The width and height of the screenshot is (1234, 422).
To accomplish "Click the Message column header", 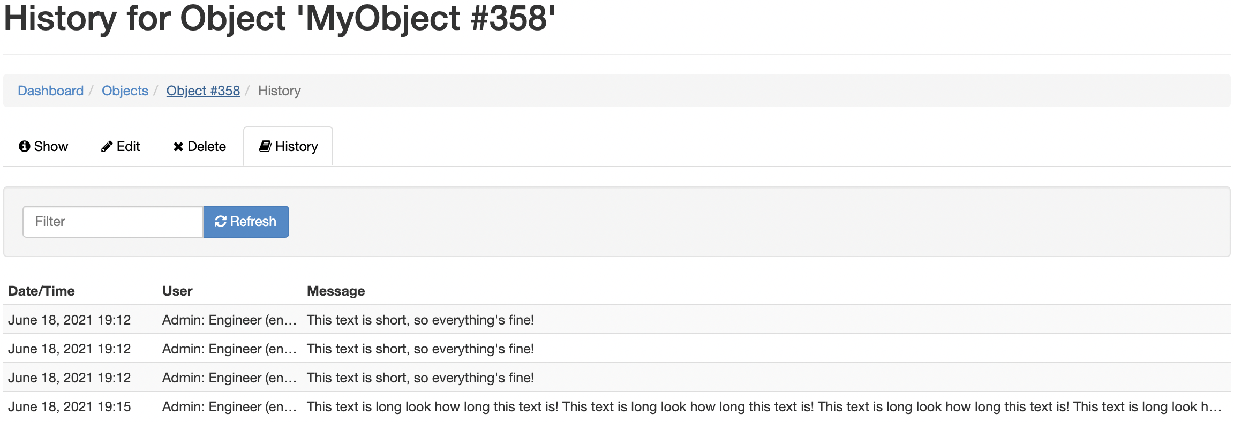I will coord(336,291).
